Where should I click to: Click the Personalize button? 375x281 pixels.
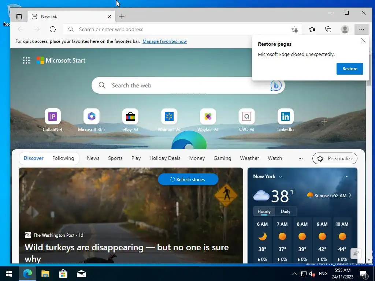(335, 158)
